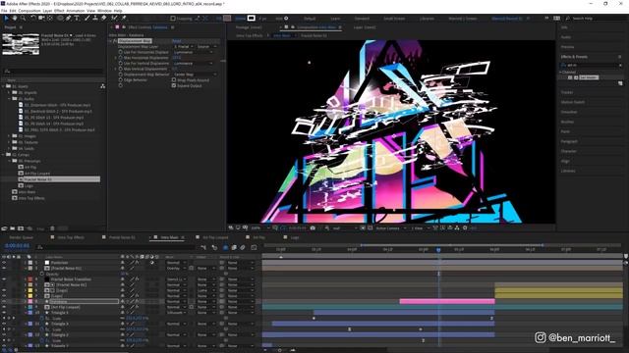Click the project flowchart icon

point(102,86)
